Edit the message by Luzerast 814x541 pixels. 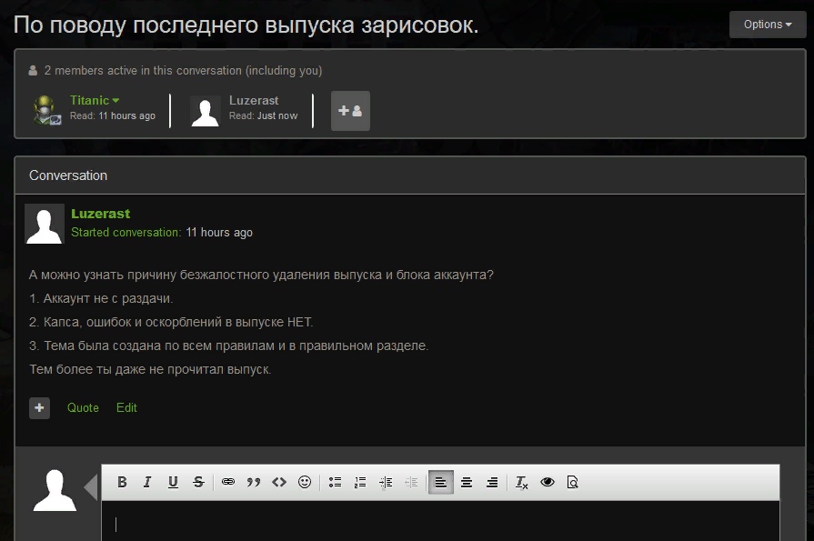point(126,408)
